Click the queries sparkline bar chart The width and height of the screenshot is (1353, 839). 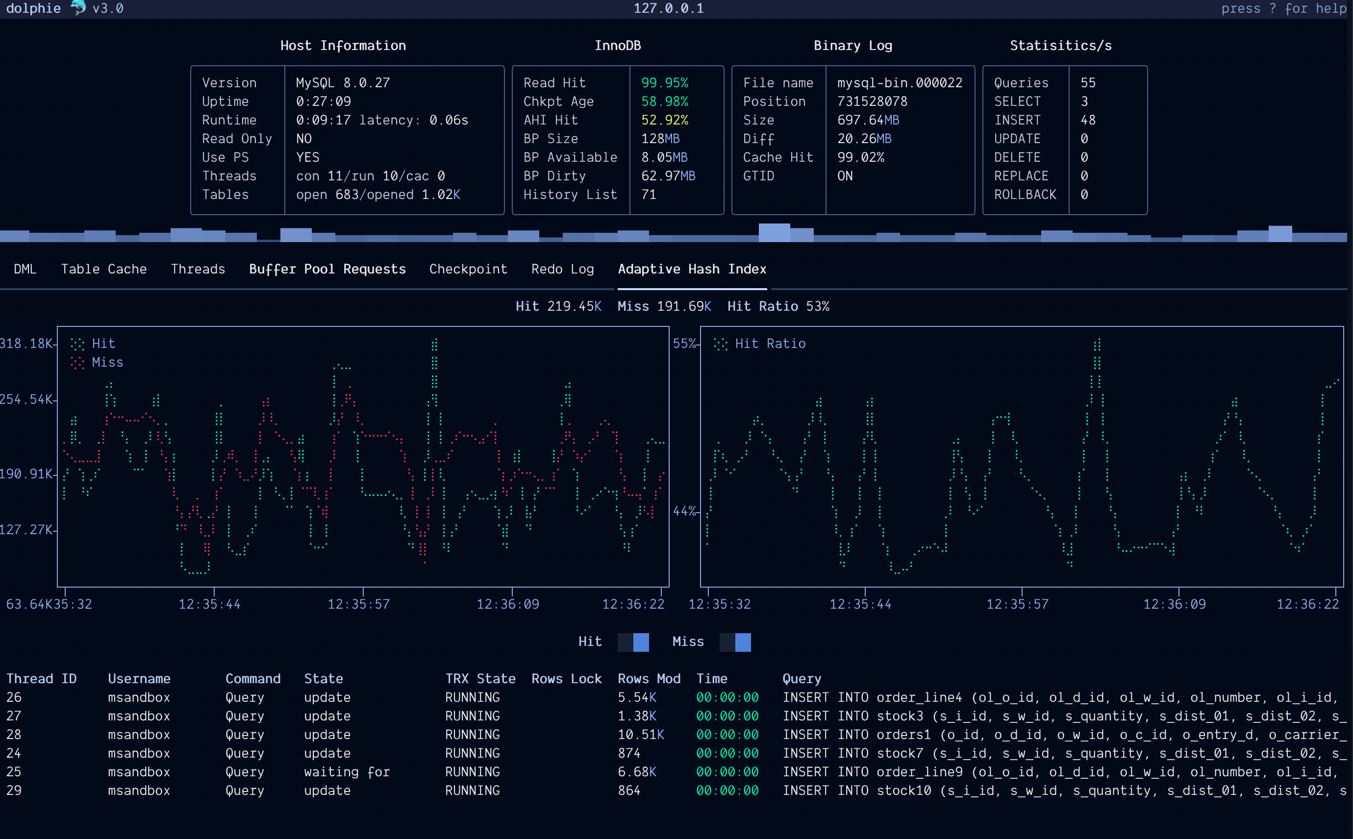[676, 234]
